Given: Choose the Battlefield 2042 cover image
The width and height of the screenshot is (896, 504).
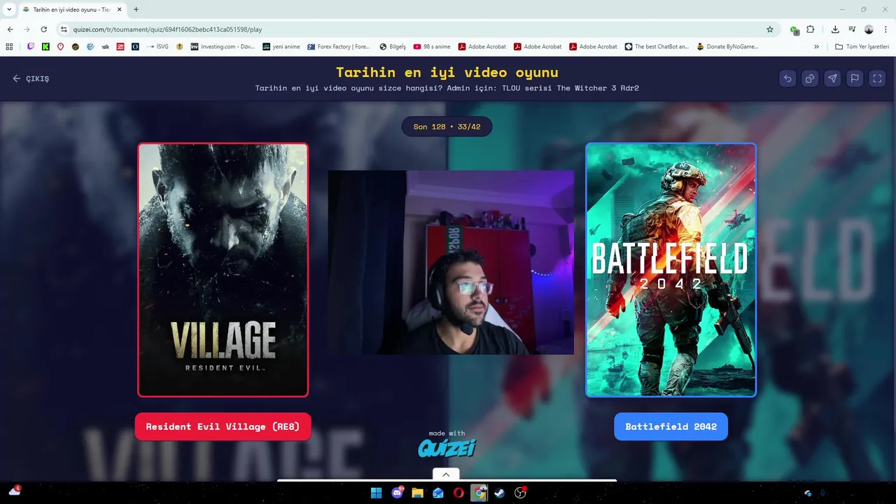Looking at the screenshot, I should click(x=671, y=270).
